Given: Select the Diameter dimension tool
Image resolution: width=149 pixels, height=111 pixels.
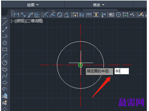Looking at the screenshot, I should (x=60, y=15).
